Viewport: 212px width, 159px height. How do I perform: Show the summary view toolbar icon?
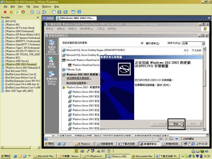73,12
